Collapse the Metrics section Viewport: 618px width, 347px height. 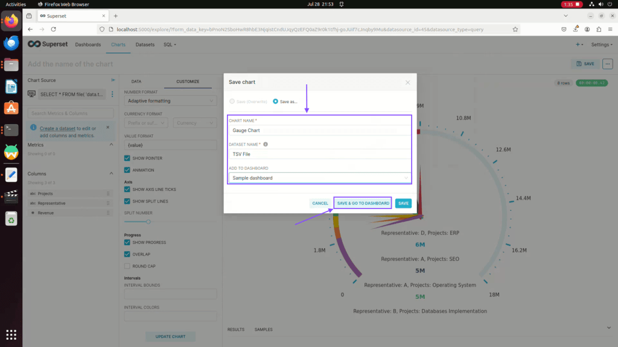[x=111, y=145]
